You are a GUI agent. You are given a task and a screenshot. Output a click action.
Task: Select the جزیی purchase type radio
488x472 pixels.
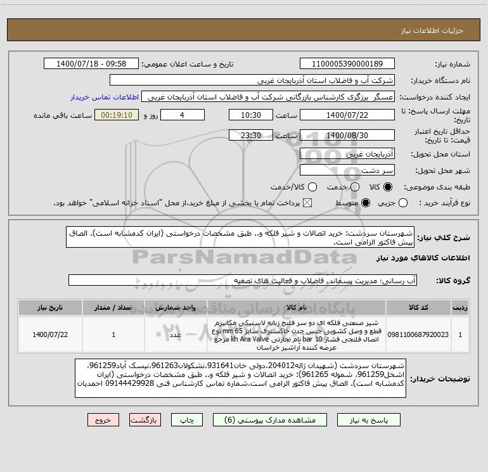coord(403,203)
